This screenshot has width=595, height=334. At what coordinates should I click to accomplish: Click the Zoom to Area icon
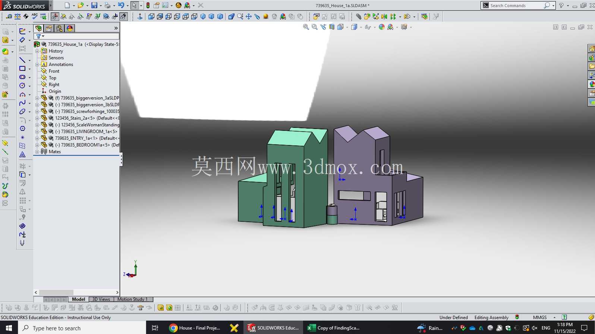314,27
